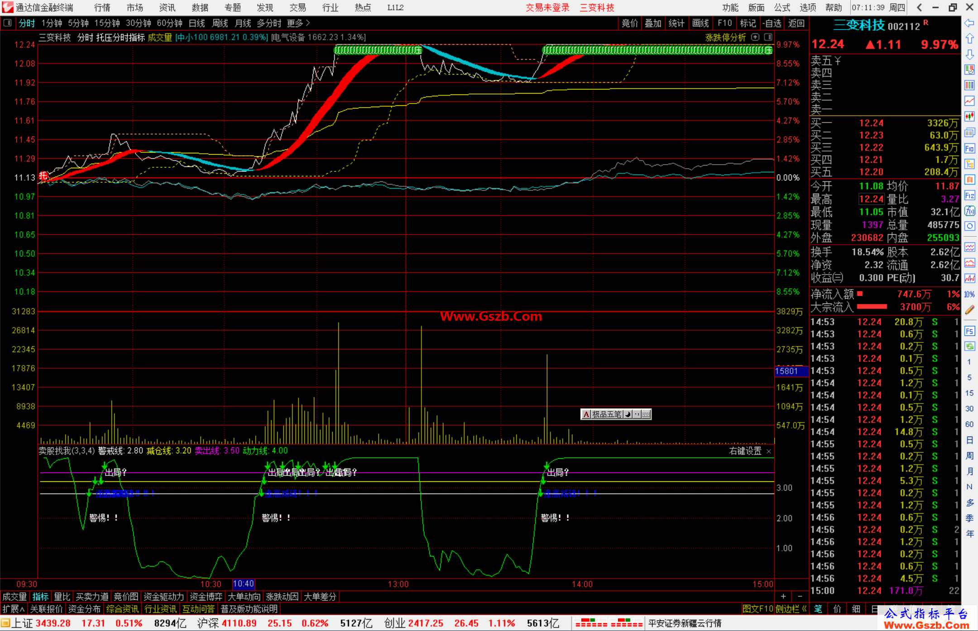Click the plus zoom button under chart
The width and height of the screenshot is (978, 631).
point(783,597)
